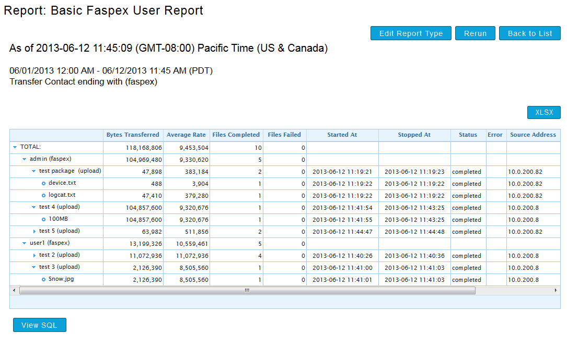Collapse the user1 (faspex) group

(25, 243)
